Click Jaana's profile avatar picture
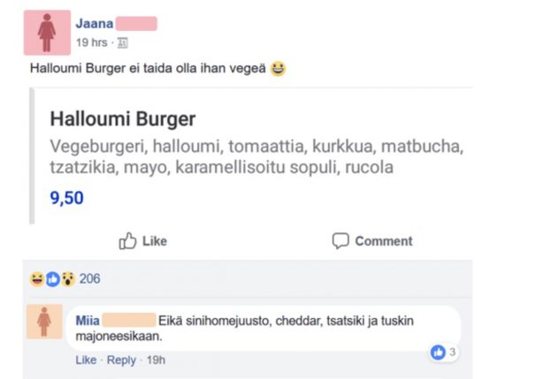Viewport: 559px width, 379px height. [47, 33]
